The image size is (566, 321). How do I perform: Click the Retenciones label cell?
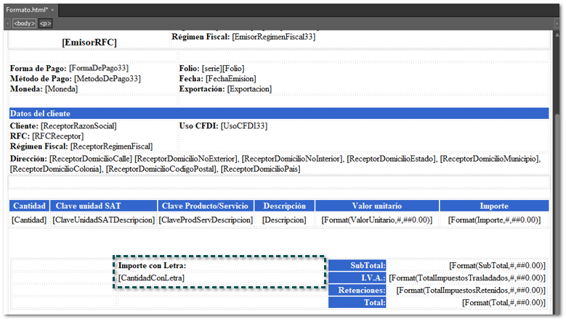tap(357, 291)
